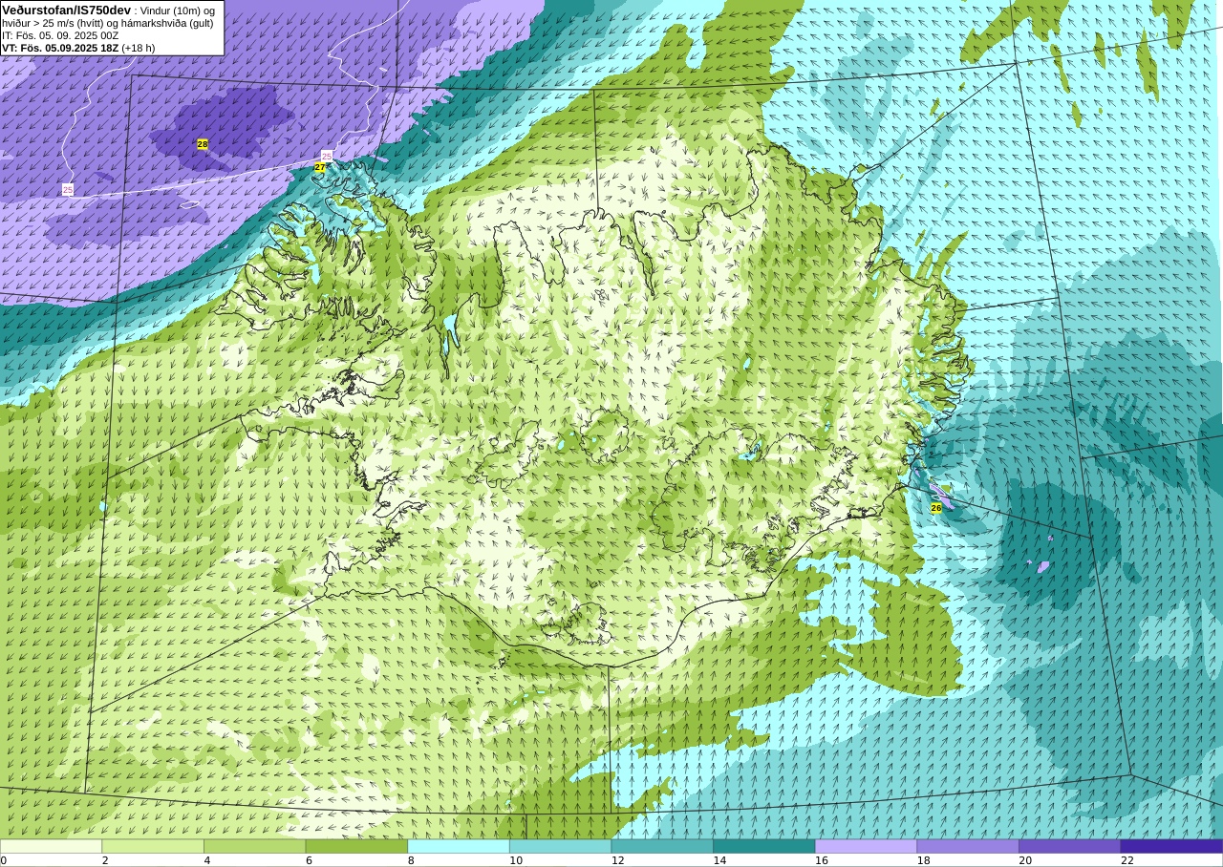Click the scale label 8
Screen dimensions: 1223x867
pos(411,860)
